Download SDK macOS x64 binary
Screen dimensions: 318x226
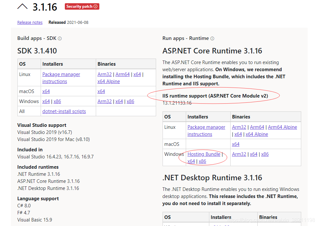(x=101, y=91)
